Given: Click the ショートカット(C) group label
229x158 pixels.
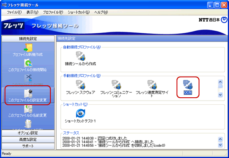Looking at the screenshot, I should coord(75,104).
